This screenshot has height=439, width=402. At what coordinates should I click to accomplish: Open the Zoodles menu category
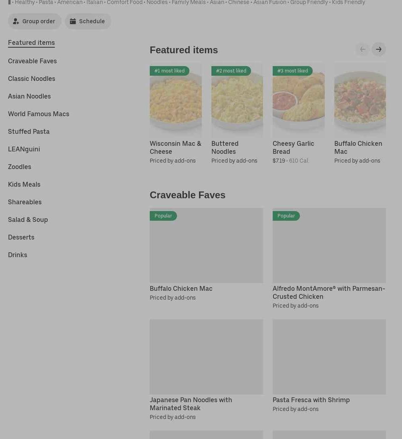coord(20,167)
